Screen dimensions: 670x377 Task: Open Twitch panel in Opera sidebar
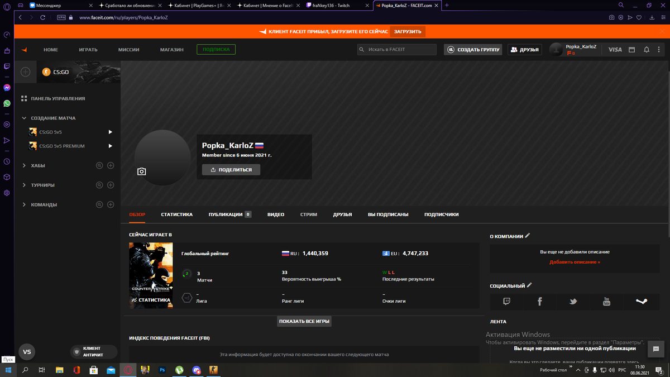tap(7, 66)
